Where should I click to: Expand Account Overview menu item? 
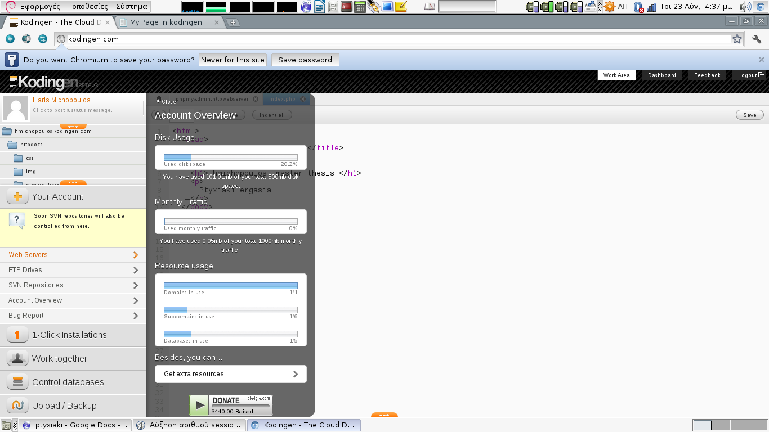coord(73,300)
